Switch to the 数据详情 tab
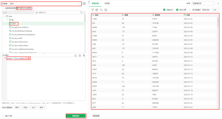The image size is (222, 119). click(95, 3)
